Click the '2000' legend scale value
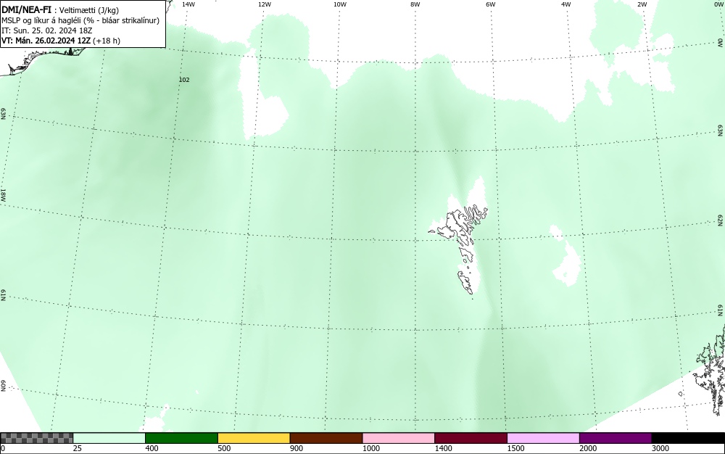 pos(588,448)
